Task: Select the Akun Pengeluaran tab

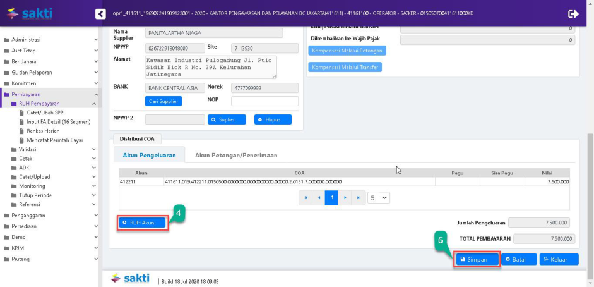Action: coord(149,155)
